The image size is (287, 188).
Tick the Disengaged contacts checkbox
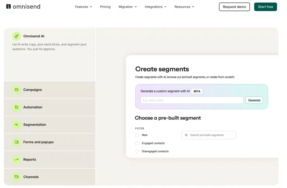(137, 151)
